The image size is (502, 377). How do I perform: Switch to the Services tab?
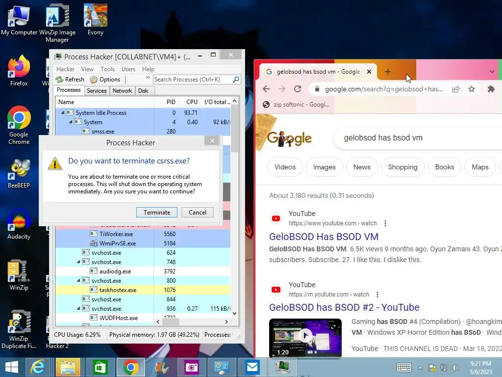click(97, 91)
